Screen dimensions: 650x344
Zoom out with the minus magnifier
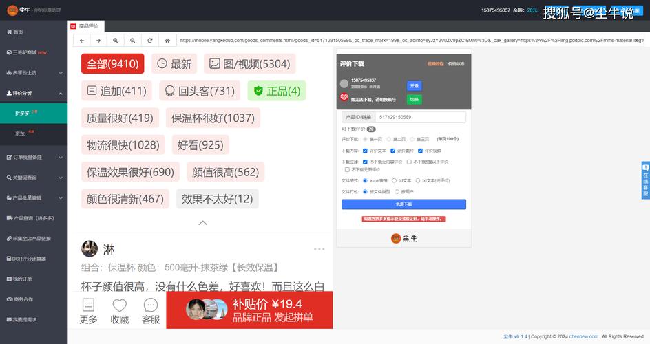pyautogui.click(x=133, y=41)
